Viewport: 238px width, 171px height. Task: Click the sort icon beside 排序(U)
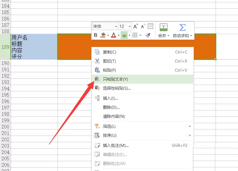tap(97, 135)
